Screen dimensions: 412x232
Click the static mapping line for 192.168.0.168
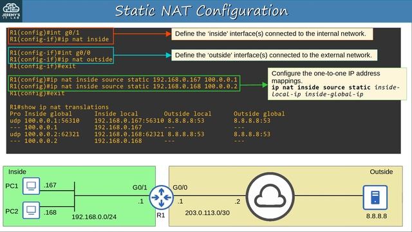(x=124, y=86)
